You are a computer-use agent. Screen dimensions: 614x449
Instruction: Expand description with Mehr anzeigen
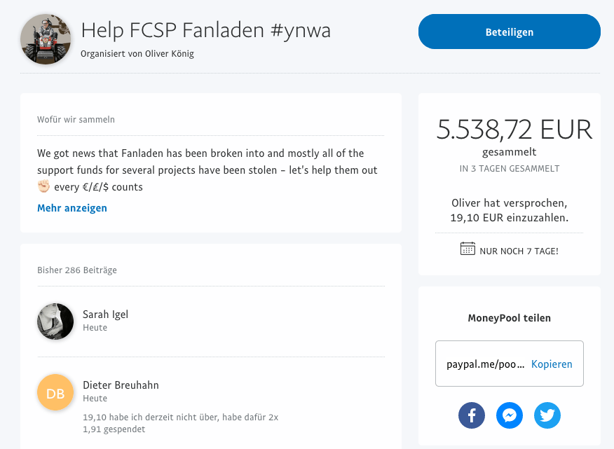coord(72,208)
